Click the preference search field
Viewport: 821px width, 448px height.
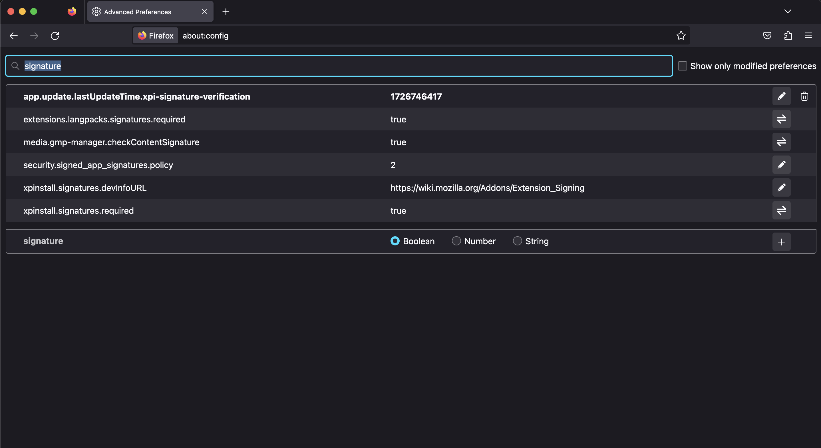click(x=339, y=66)
